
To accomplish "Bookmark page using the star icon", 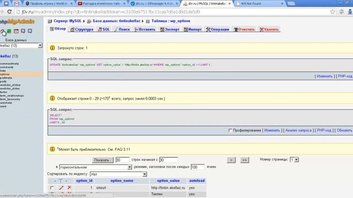I will 332,12.
